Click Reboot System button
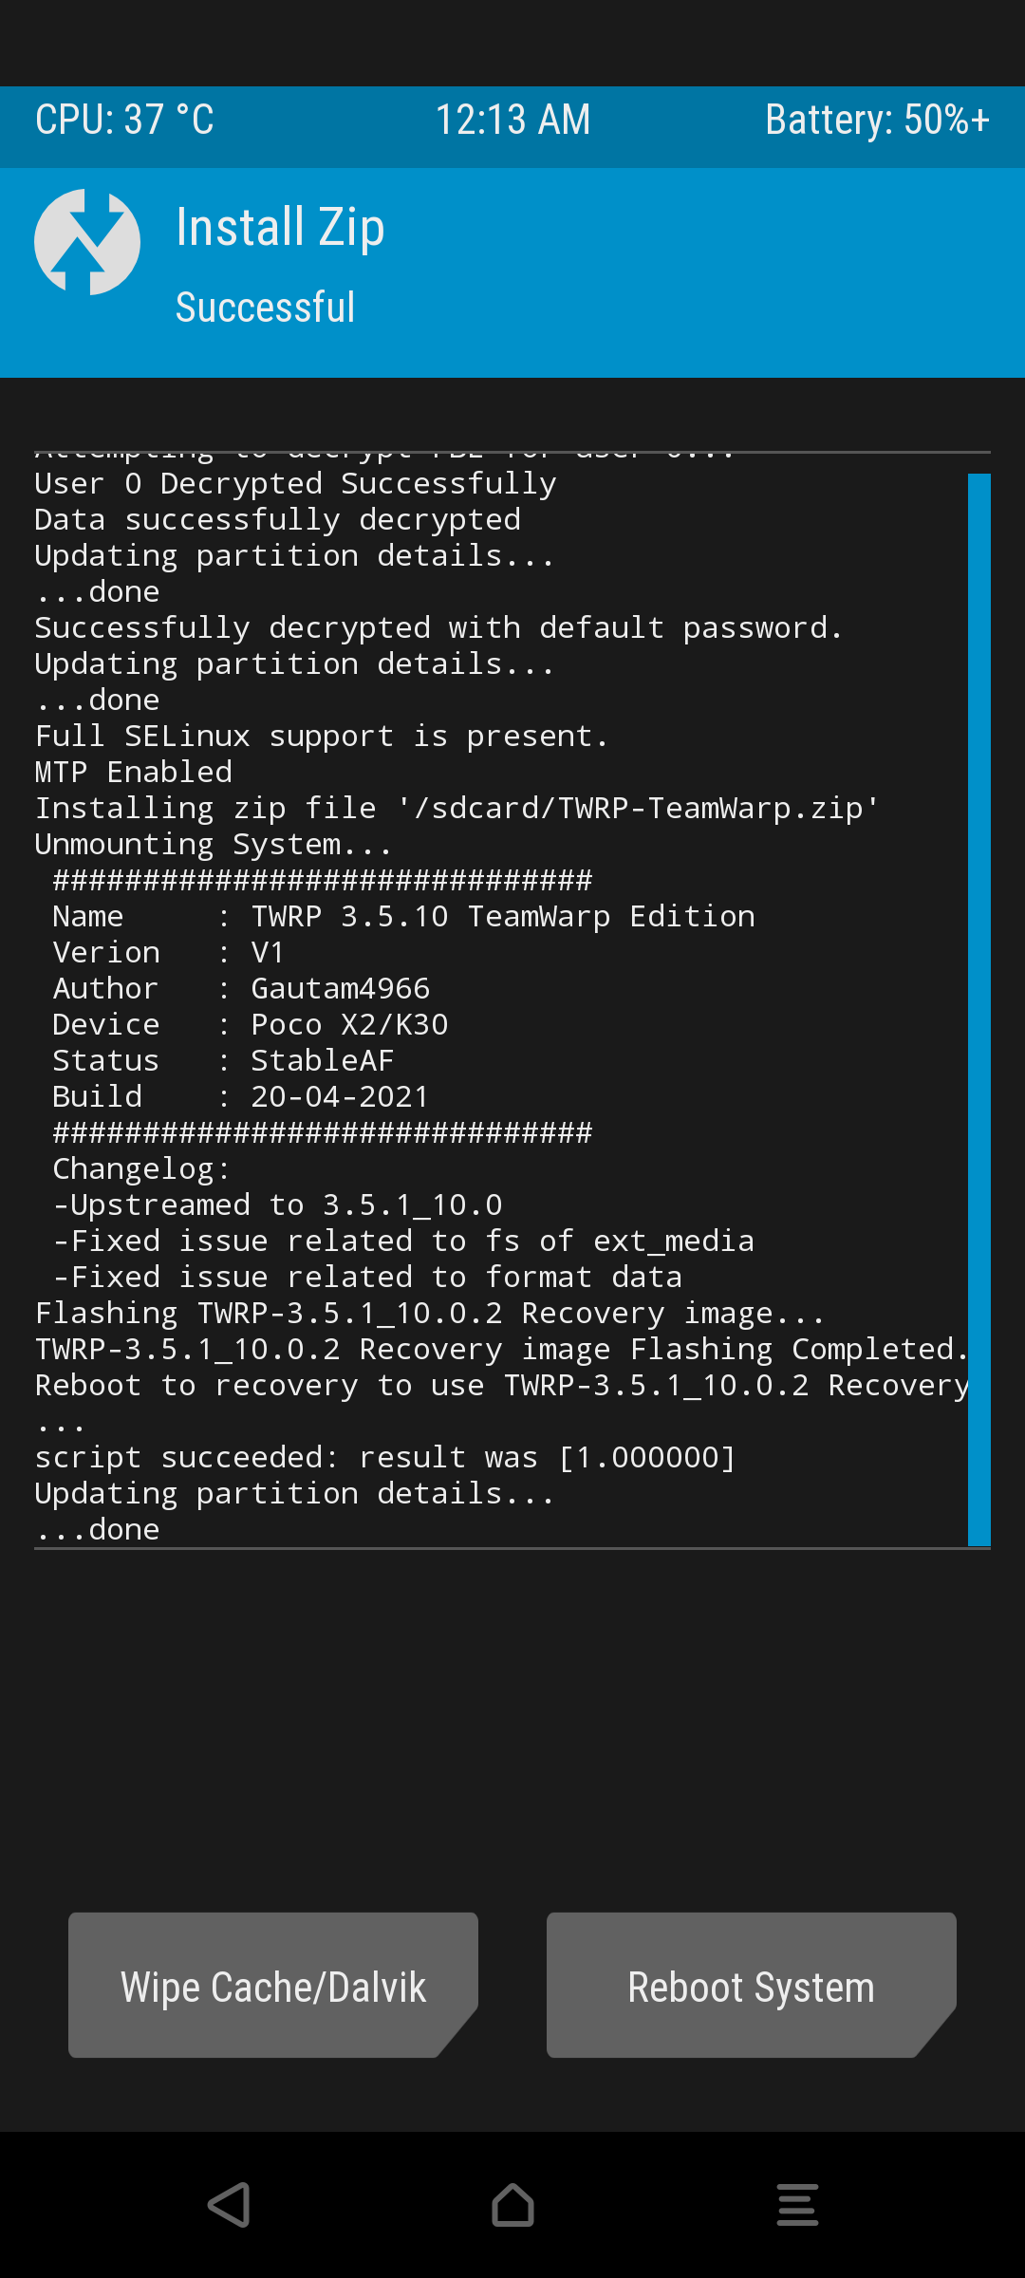Image resolution: width=1025 pixels, height=2278 pixels. pos(752,1985)
